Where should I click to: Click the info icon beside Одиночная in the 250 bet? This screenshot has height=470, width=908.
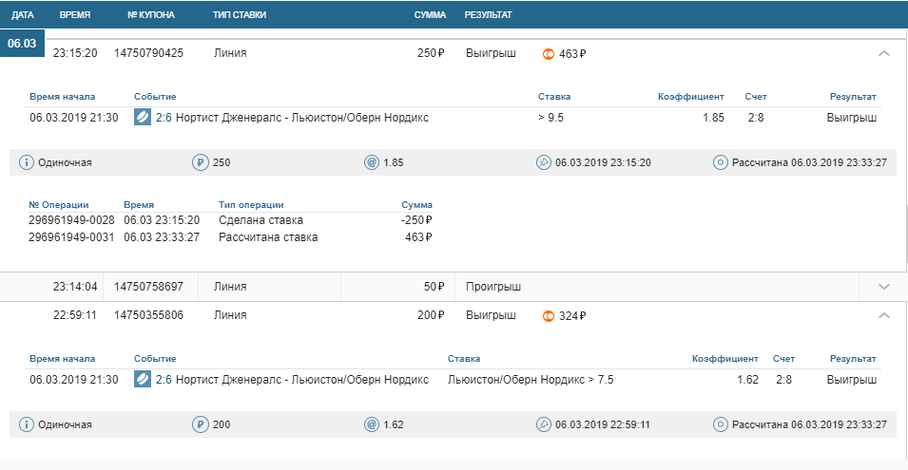click(x=27, y=162)
